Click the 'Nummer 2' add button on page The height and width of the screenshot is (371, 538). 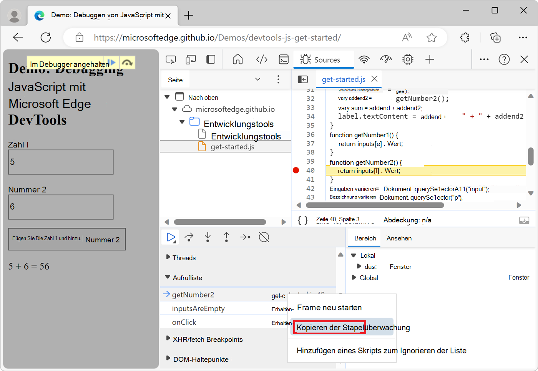[67, 239]
